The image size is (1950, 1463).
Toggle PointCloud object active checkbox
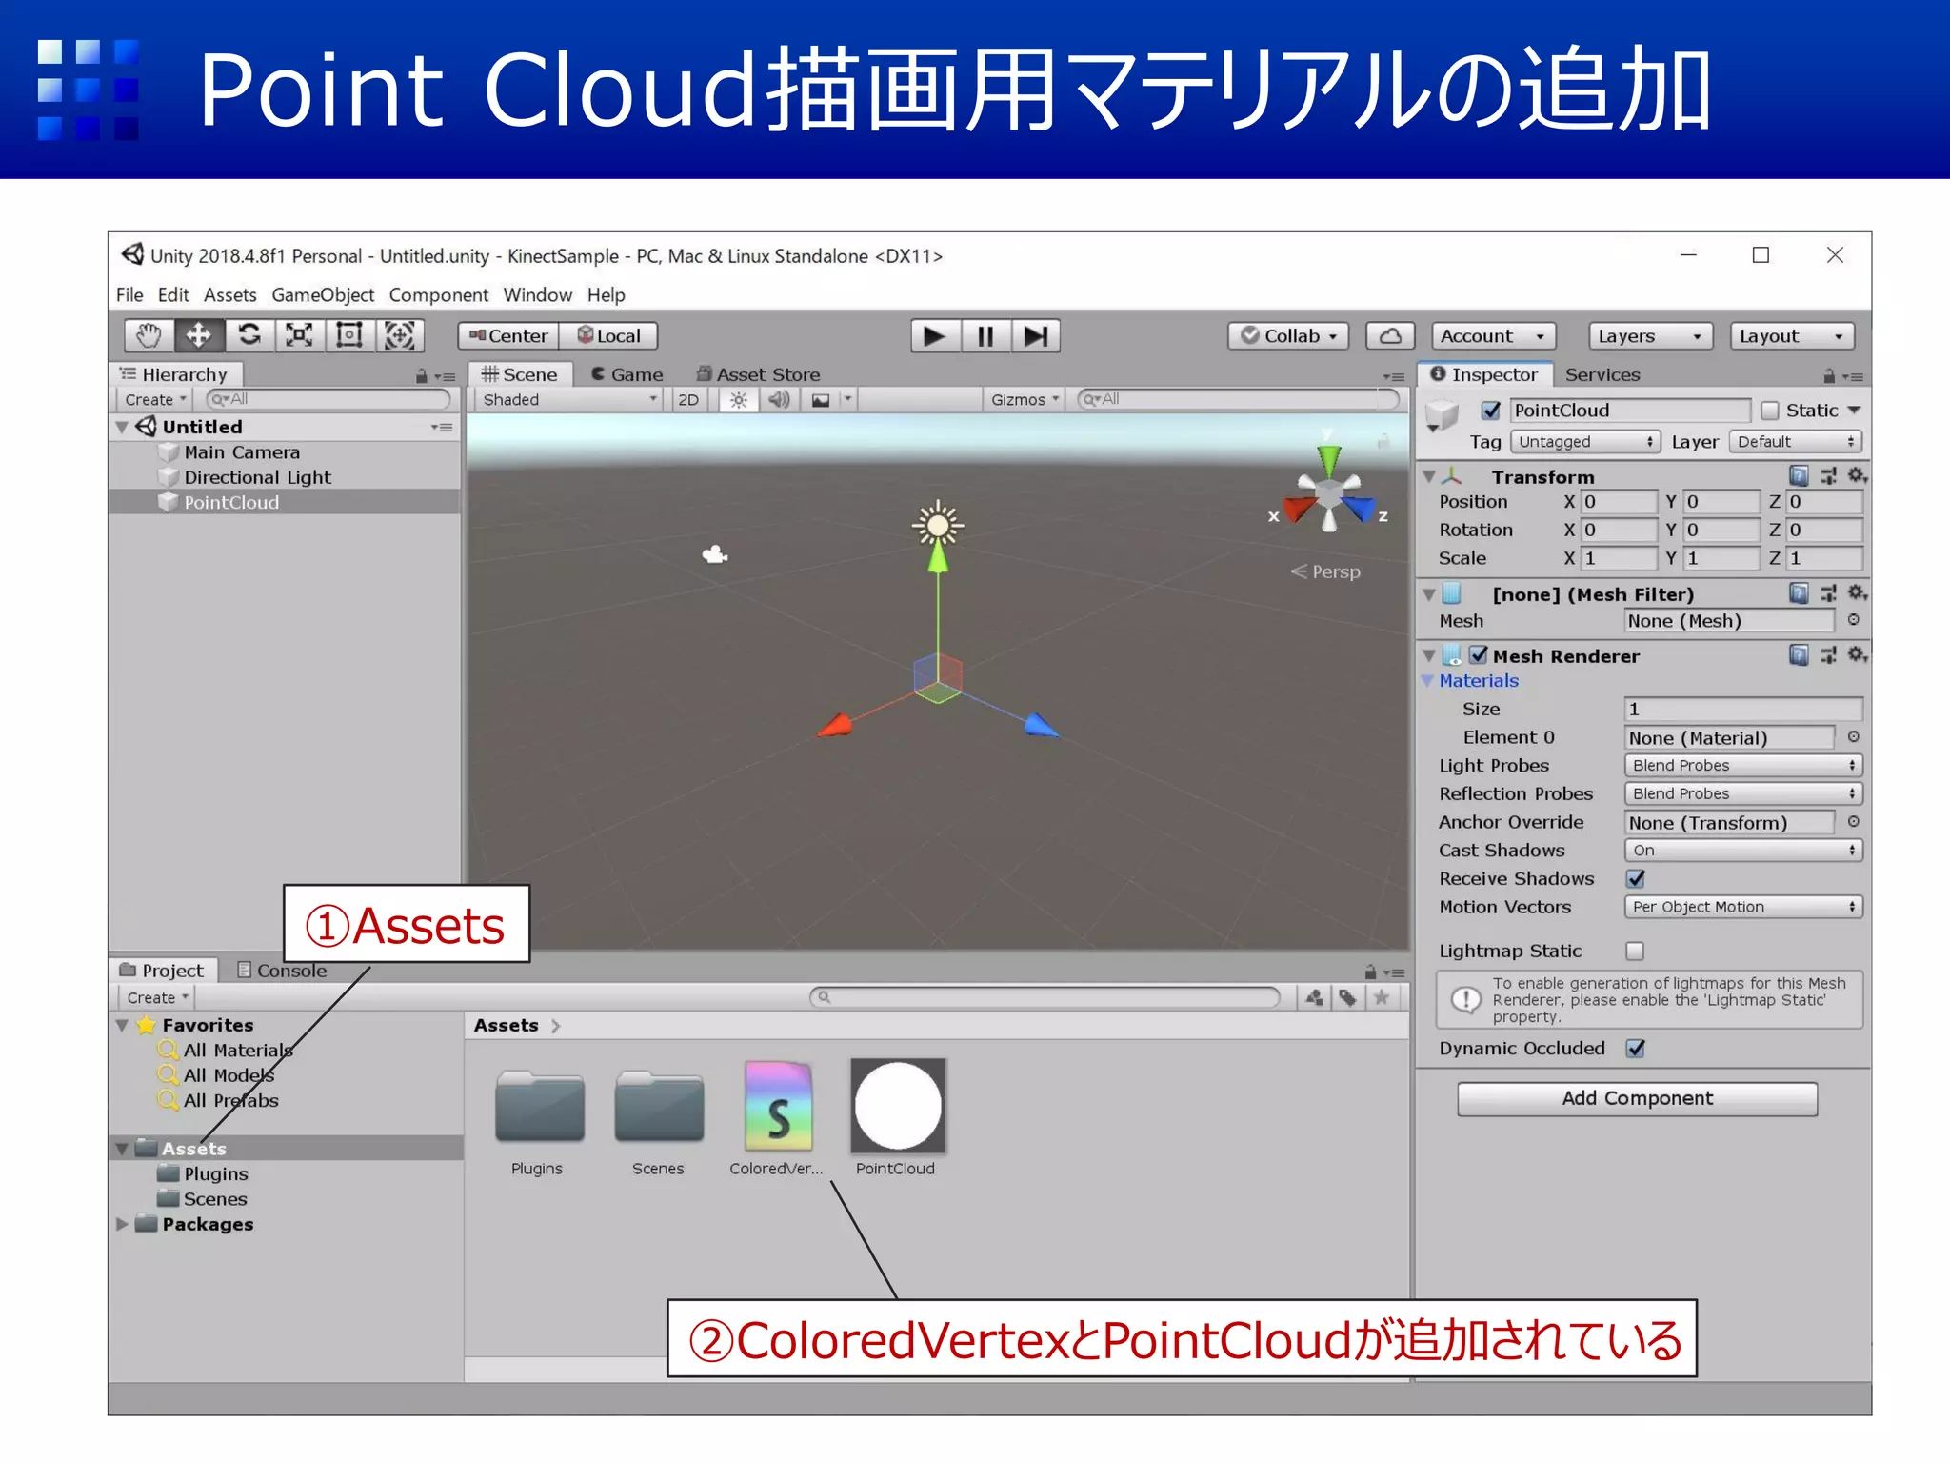(x=1491, y=411)
